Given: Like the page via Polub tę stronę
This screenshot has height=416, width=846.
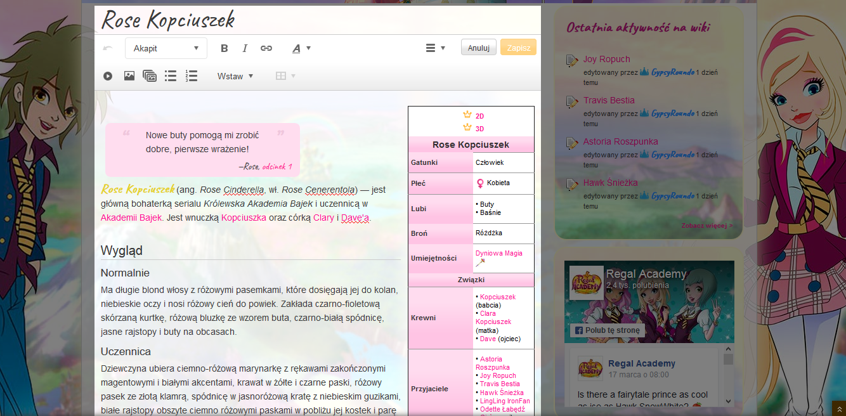Looking at the screenshot, I should [607, 330].
